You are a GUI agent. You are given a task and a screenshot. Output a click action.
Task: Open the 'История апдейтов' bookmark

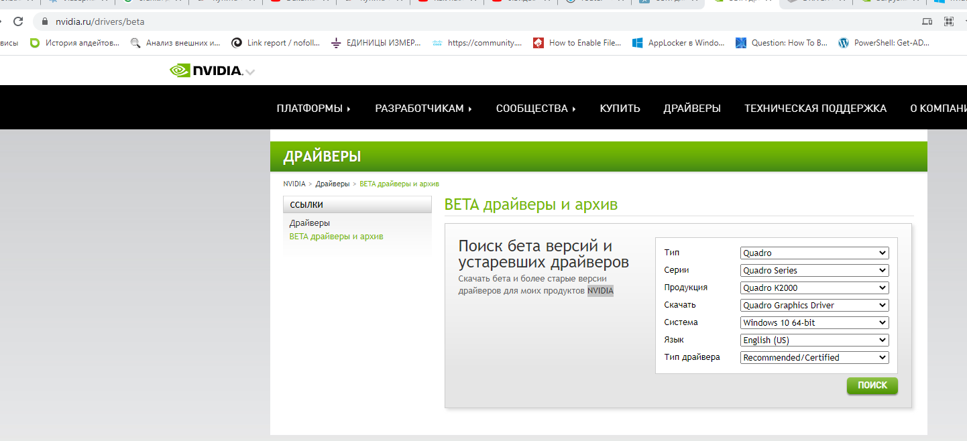click(75, 43)
